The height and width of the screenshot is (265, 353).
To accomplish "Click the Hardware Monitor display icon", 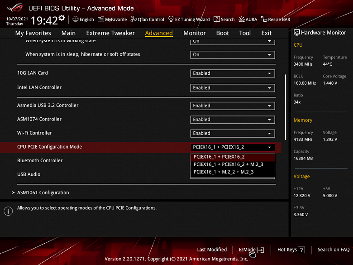I will click(297, 33).
